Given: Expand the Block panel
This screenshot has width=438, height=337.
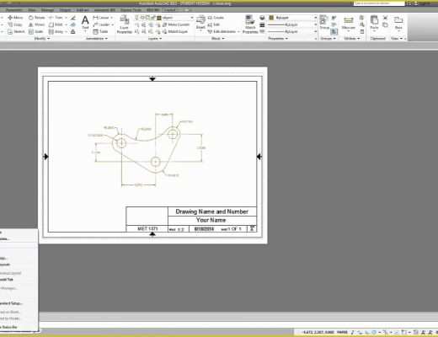Looking at the screenshot, I should 217,39.
